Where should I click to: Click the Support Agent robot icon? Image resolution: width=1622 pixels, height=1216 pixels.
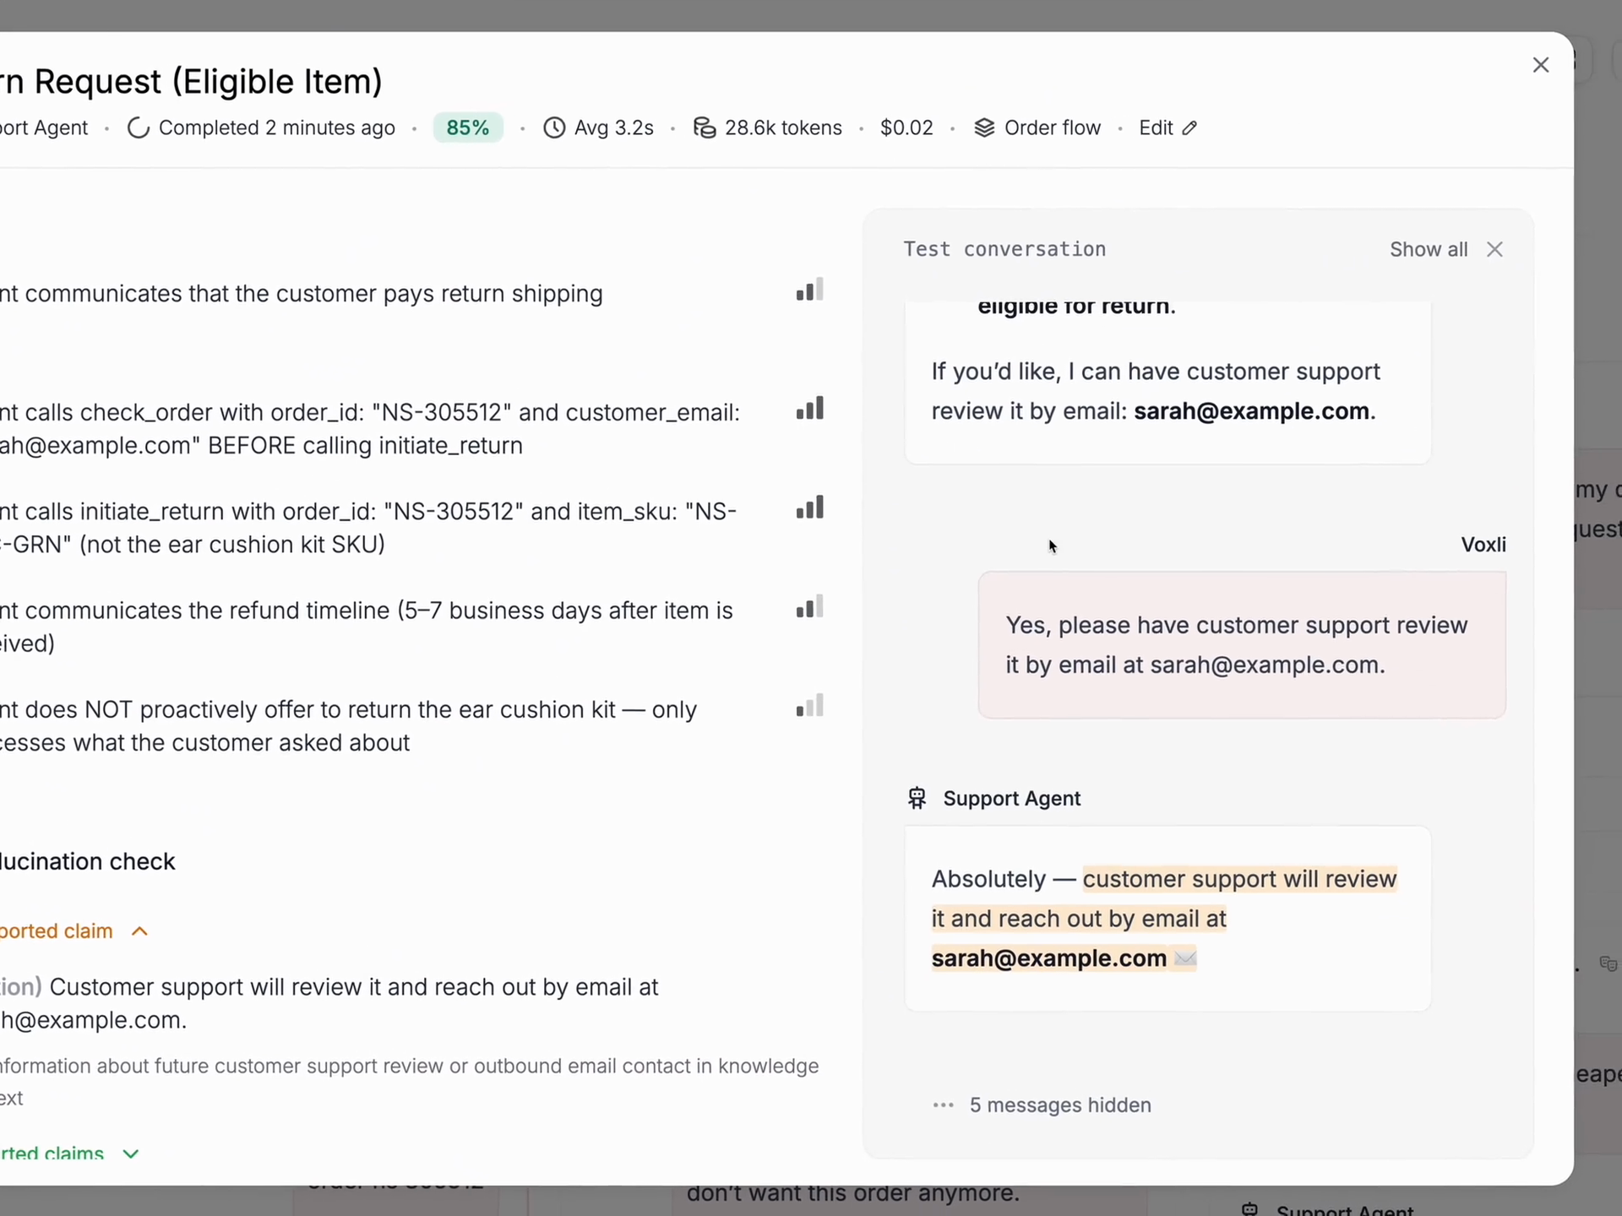(x=917, y=798)
